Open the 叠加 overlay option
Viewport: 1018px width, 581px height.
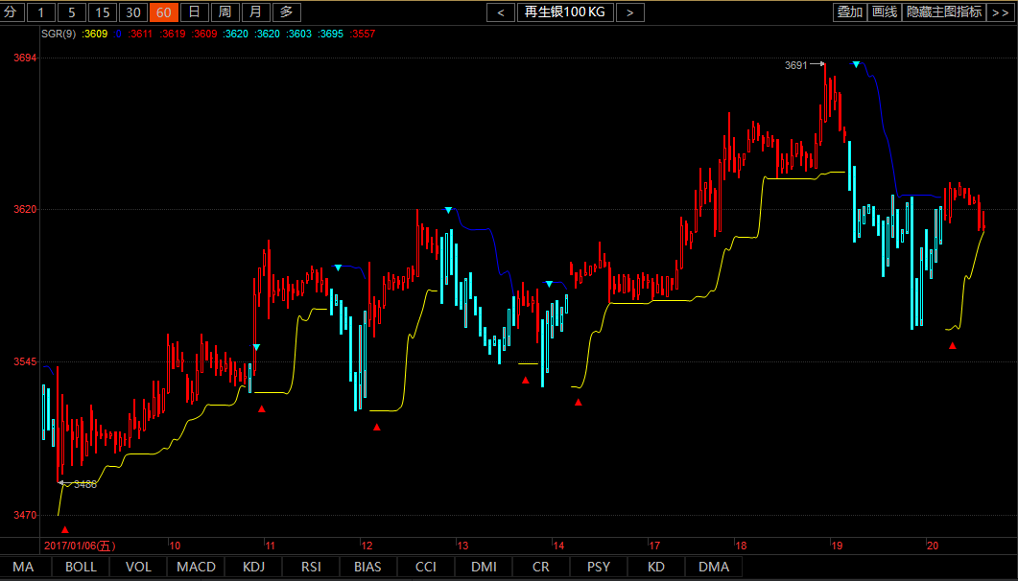coord(850,12)
